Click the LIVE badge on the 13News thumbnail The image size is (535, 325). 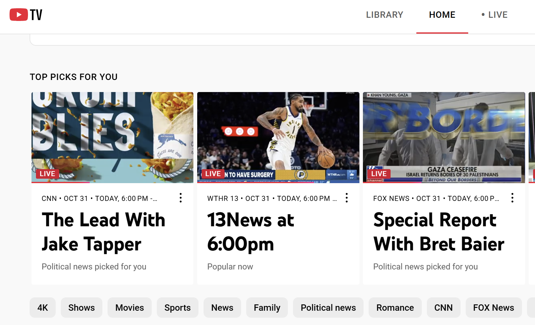pyautogui.click(x=213, y=174)
